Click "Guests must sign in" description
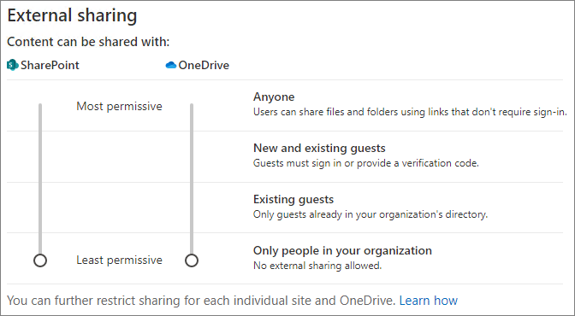 [366, 163]
